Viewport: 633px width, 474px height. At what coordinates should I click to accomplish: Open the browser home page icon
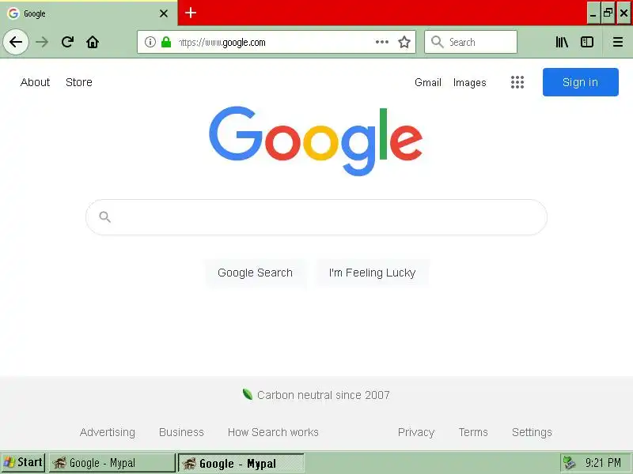[93, 42]
